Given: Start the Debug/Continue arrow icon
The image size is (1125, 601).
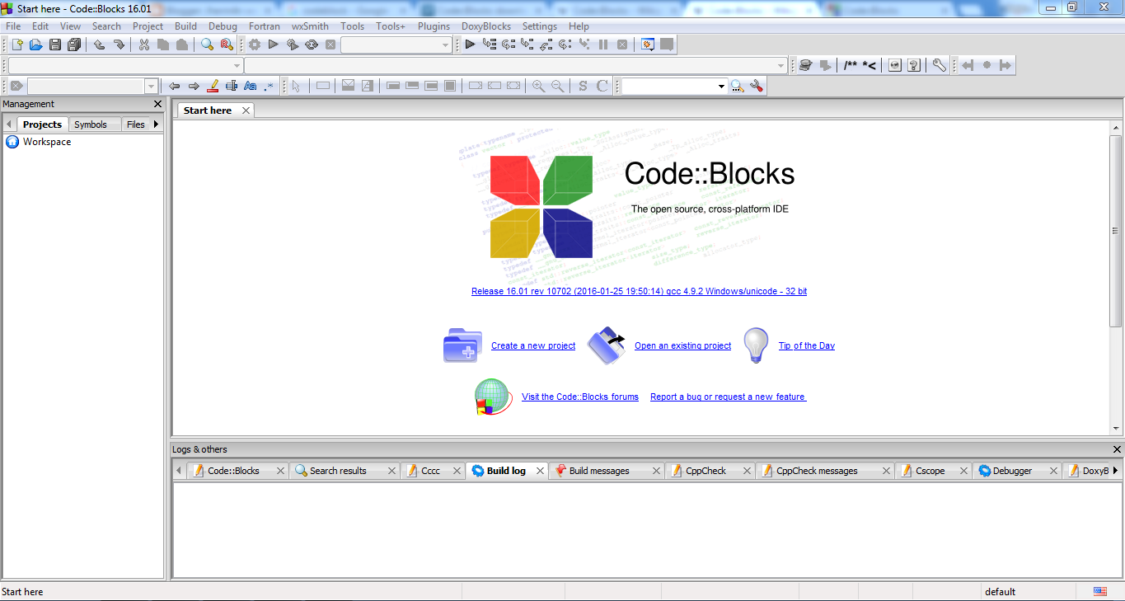Looking at the screenshot, I should click(x=470, y=45).
